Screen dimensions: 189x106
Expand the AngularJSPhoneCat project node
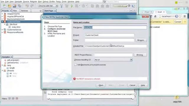(2, 16)
